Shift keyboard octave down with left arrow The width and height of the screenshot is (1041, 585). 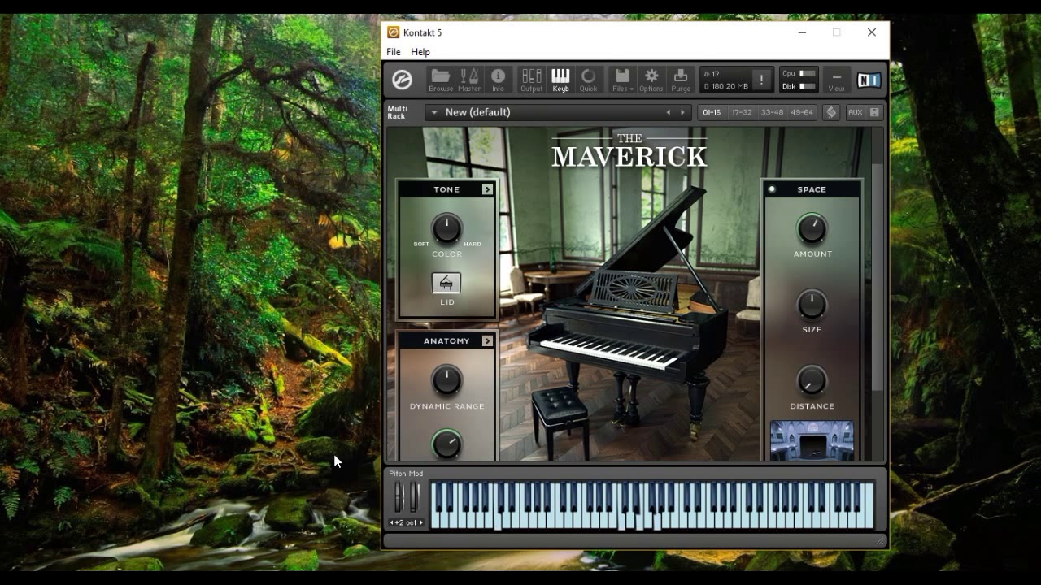tap(393, 522)
